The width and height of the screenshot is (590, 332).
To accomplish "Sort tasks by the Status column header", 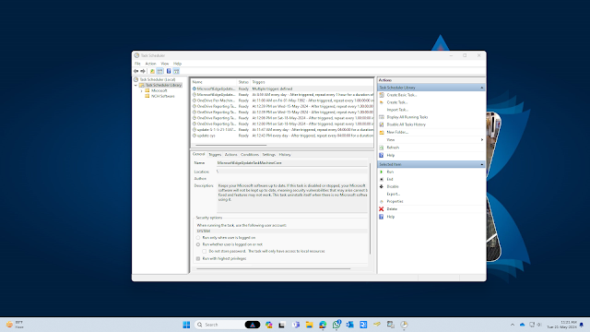I will point(243,82).
